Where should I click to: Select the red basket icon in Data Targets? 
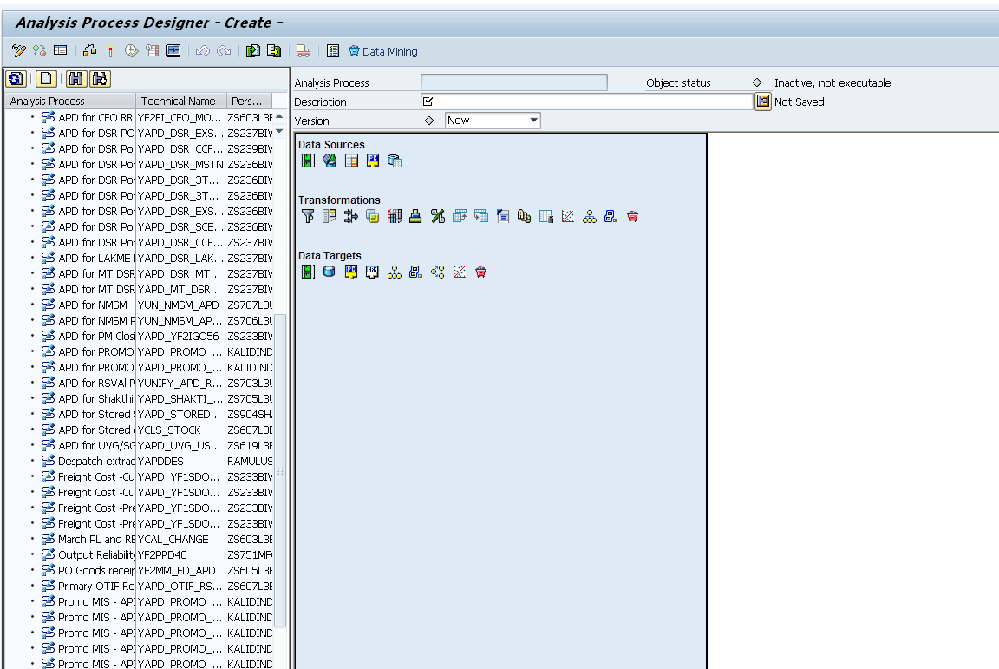tap(481, 272)
